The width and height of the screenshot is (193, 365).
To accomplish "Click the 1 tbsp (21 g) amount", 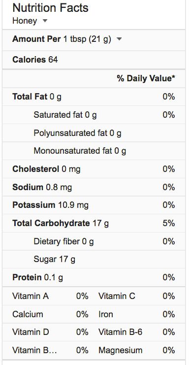I will [87, 39].
